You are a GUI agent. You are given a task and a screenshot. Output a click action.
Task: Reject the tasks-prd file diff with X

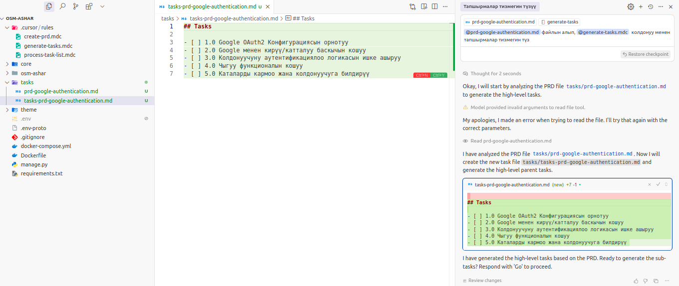click(650, 184)
